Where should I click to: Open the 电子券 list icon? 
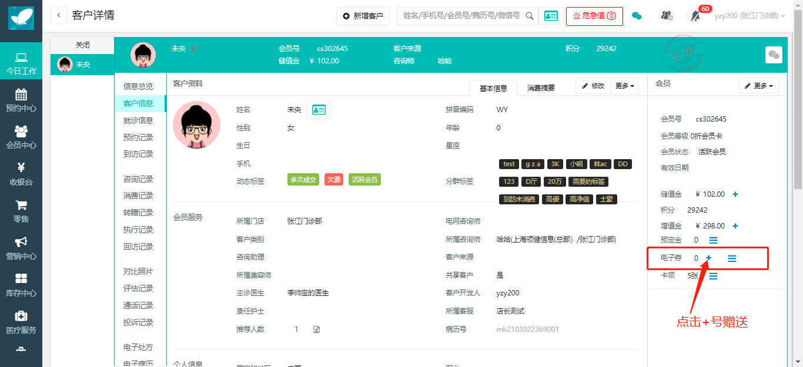click(x=732, y=258)
